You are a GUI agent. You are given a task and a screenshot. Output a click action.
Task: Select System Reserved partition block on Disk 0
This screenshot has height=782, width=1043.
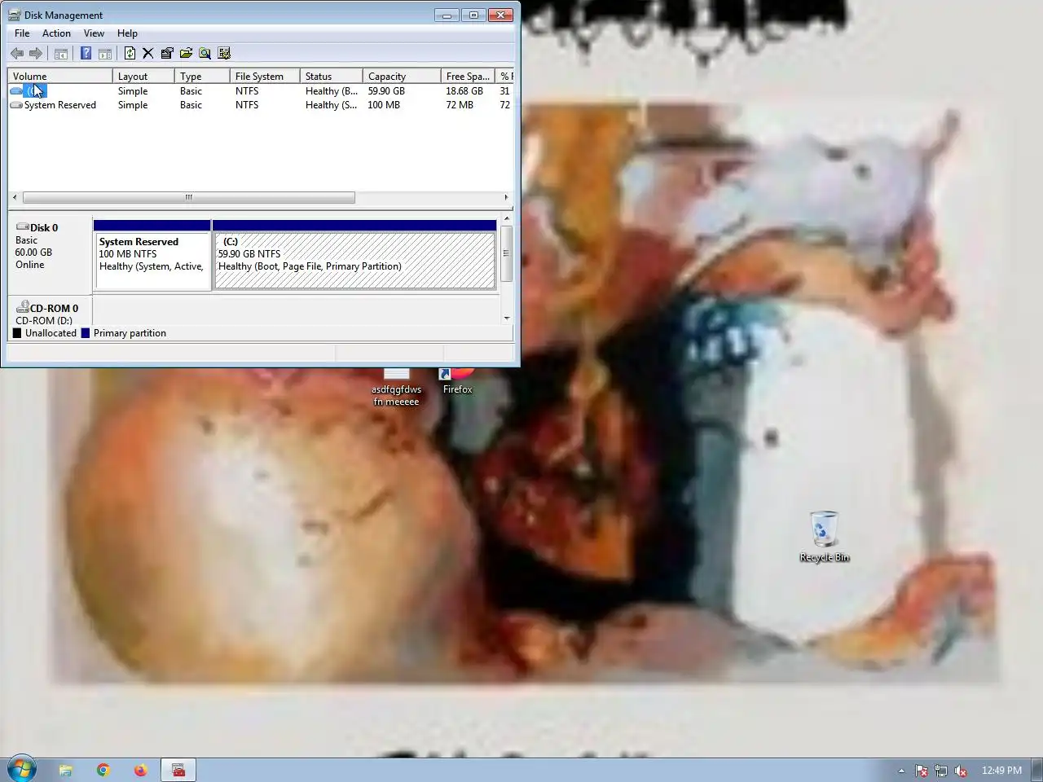pos(152,254)
